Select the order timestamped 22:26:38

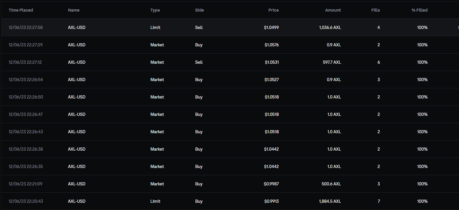point(26,149)
